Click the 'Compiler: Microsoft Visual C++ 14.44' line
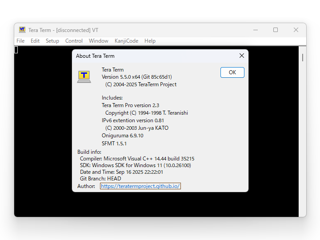The width and height of the screenshot is (320, 240). 137,159
